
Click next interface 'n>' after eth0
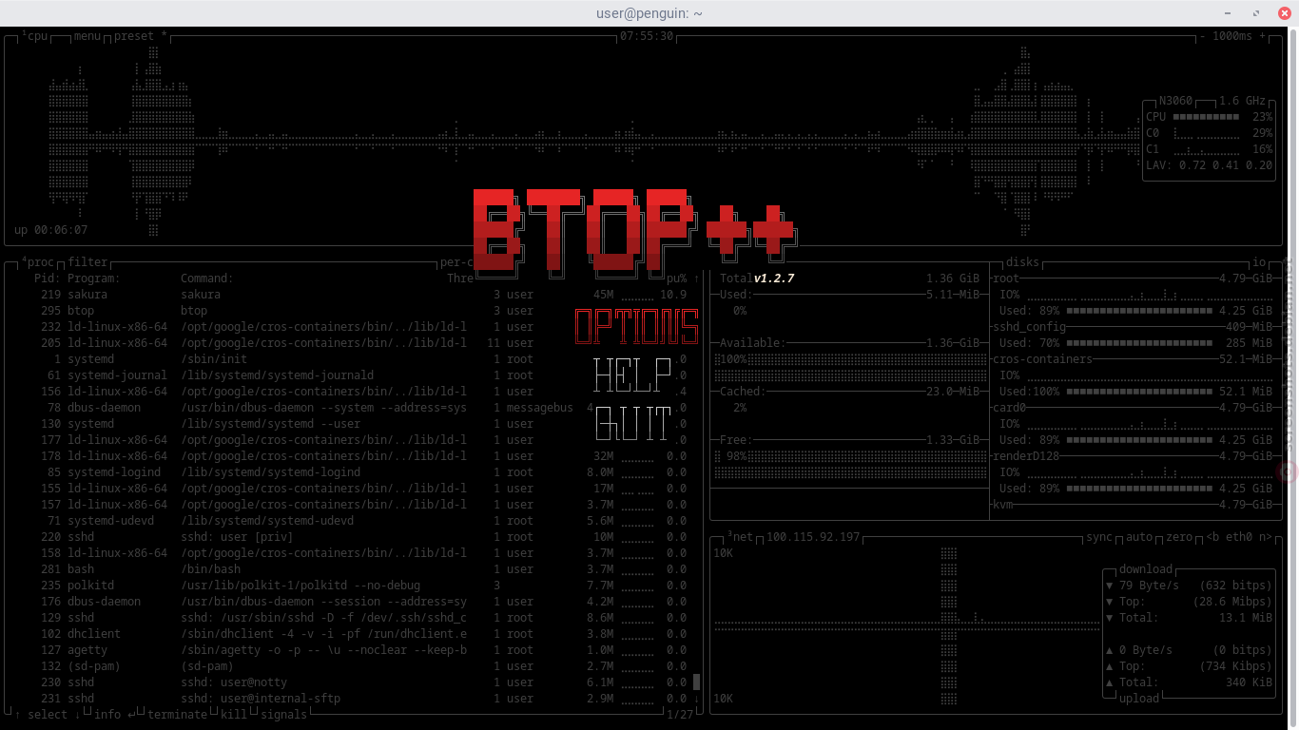(x=1264, y=537)
